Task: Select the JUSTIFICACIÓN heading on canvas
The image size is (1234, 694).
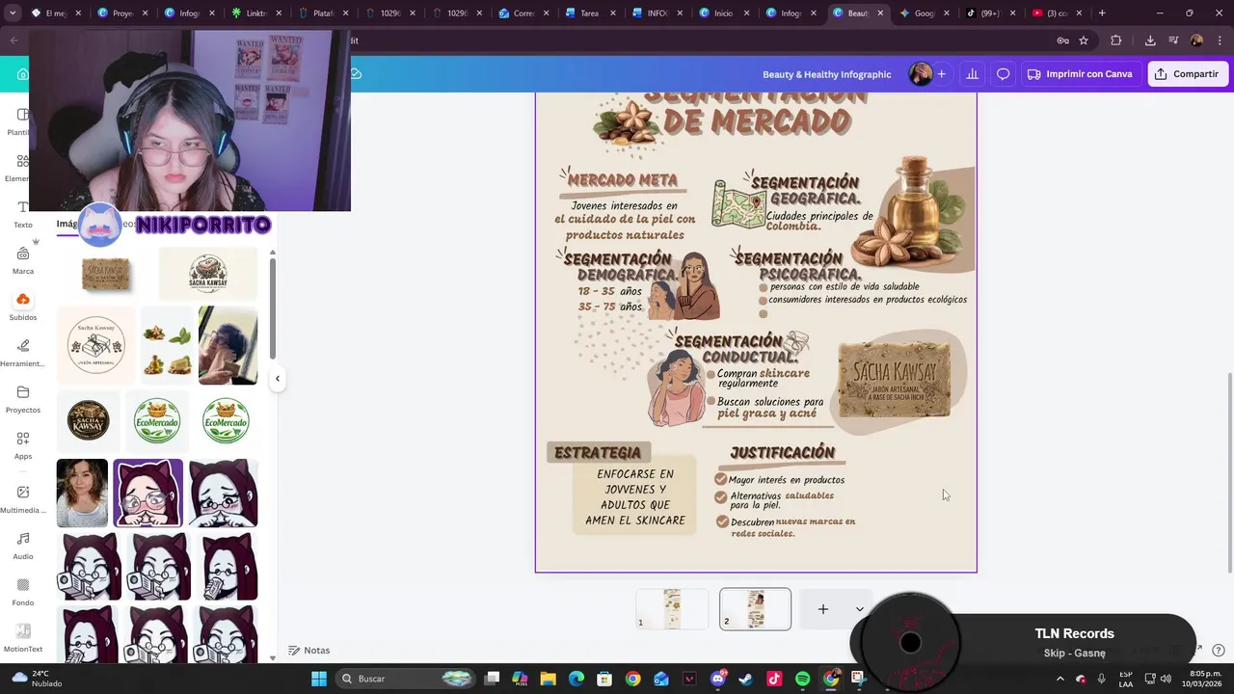Action: (x=782, y=453)
